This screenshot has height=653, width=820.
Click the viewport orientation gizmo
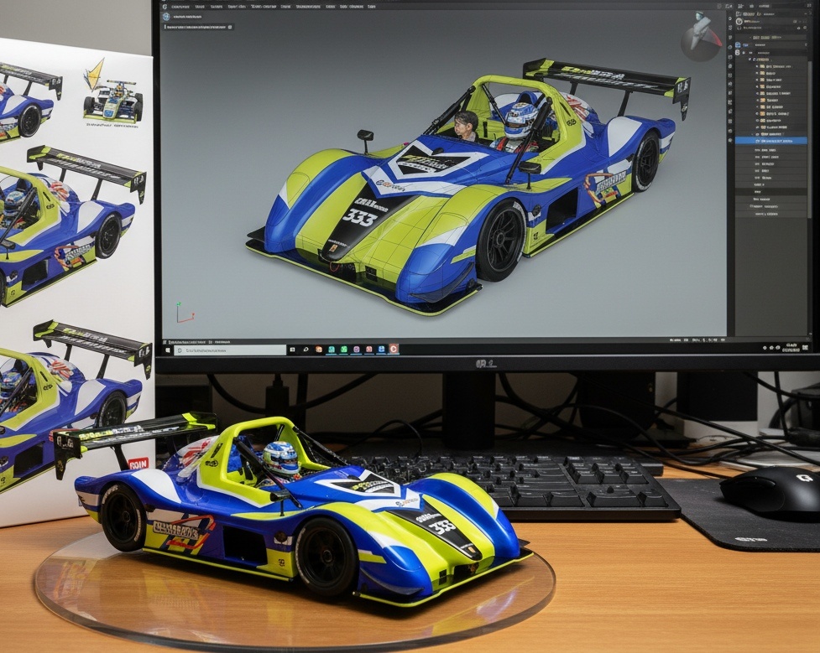tap(702, 35)
